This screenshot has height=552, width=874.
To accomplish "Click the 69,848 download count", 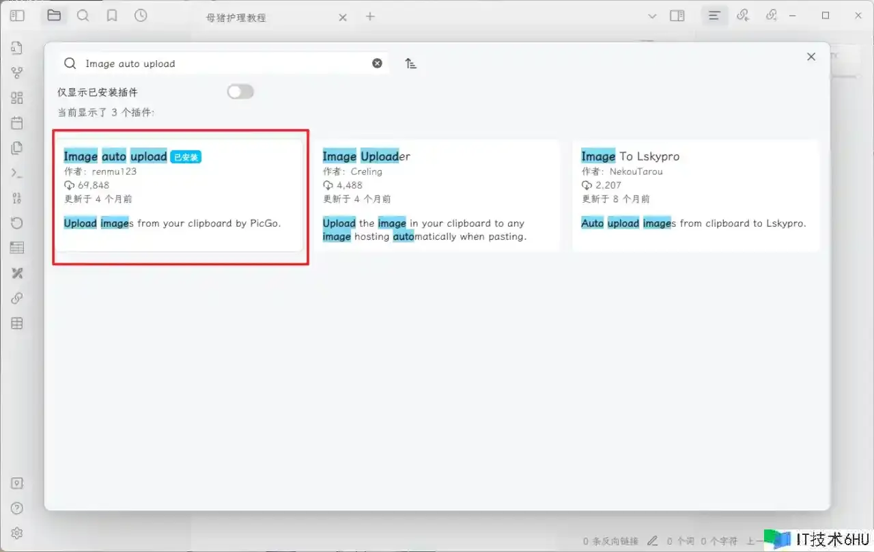I will tap(94, 185).
